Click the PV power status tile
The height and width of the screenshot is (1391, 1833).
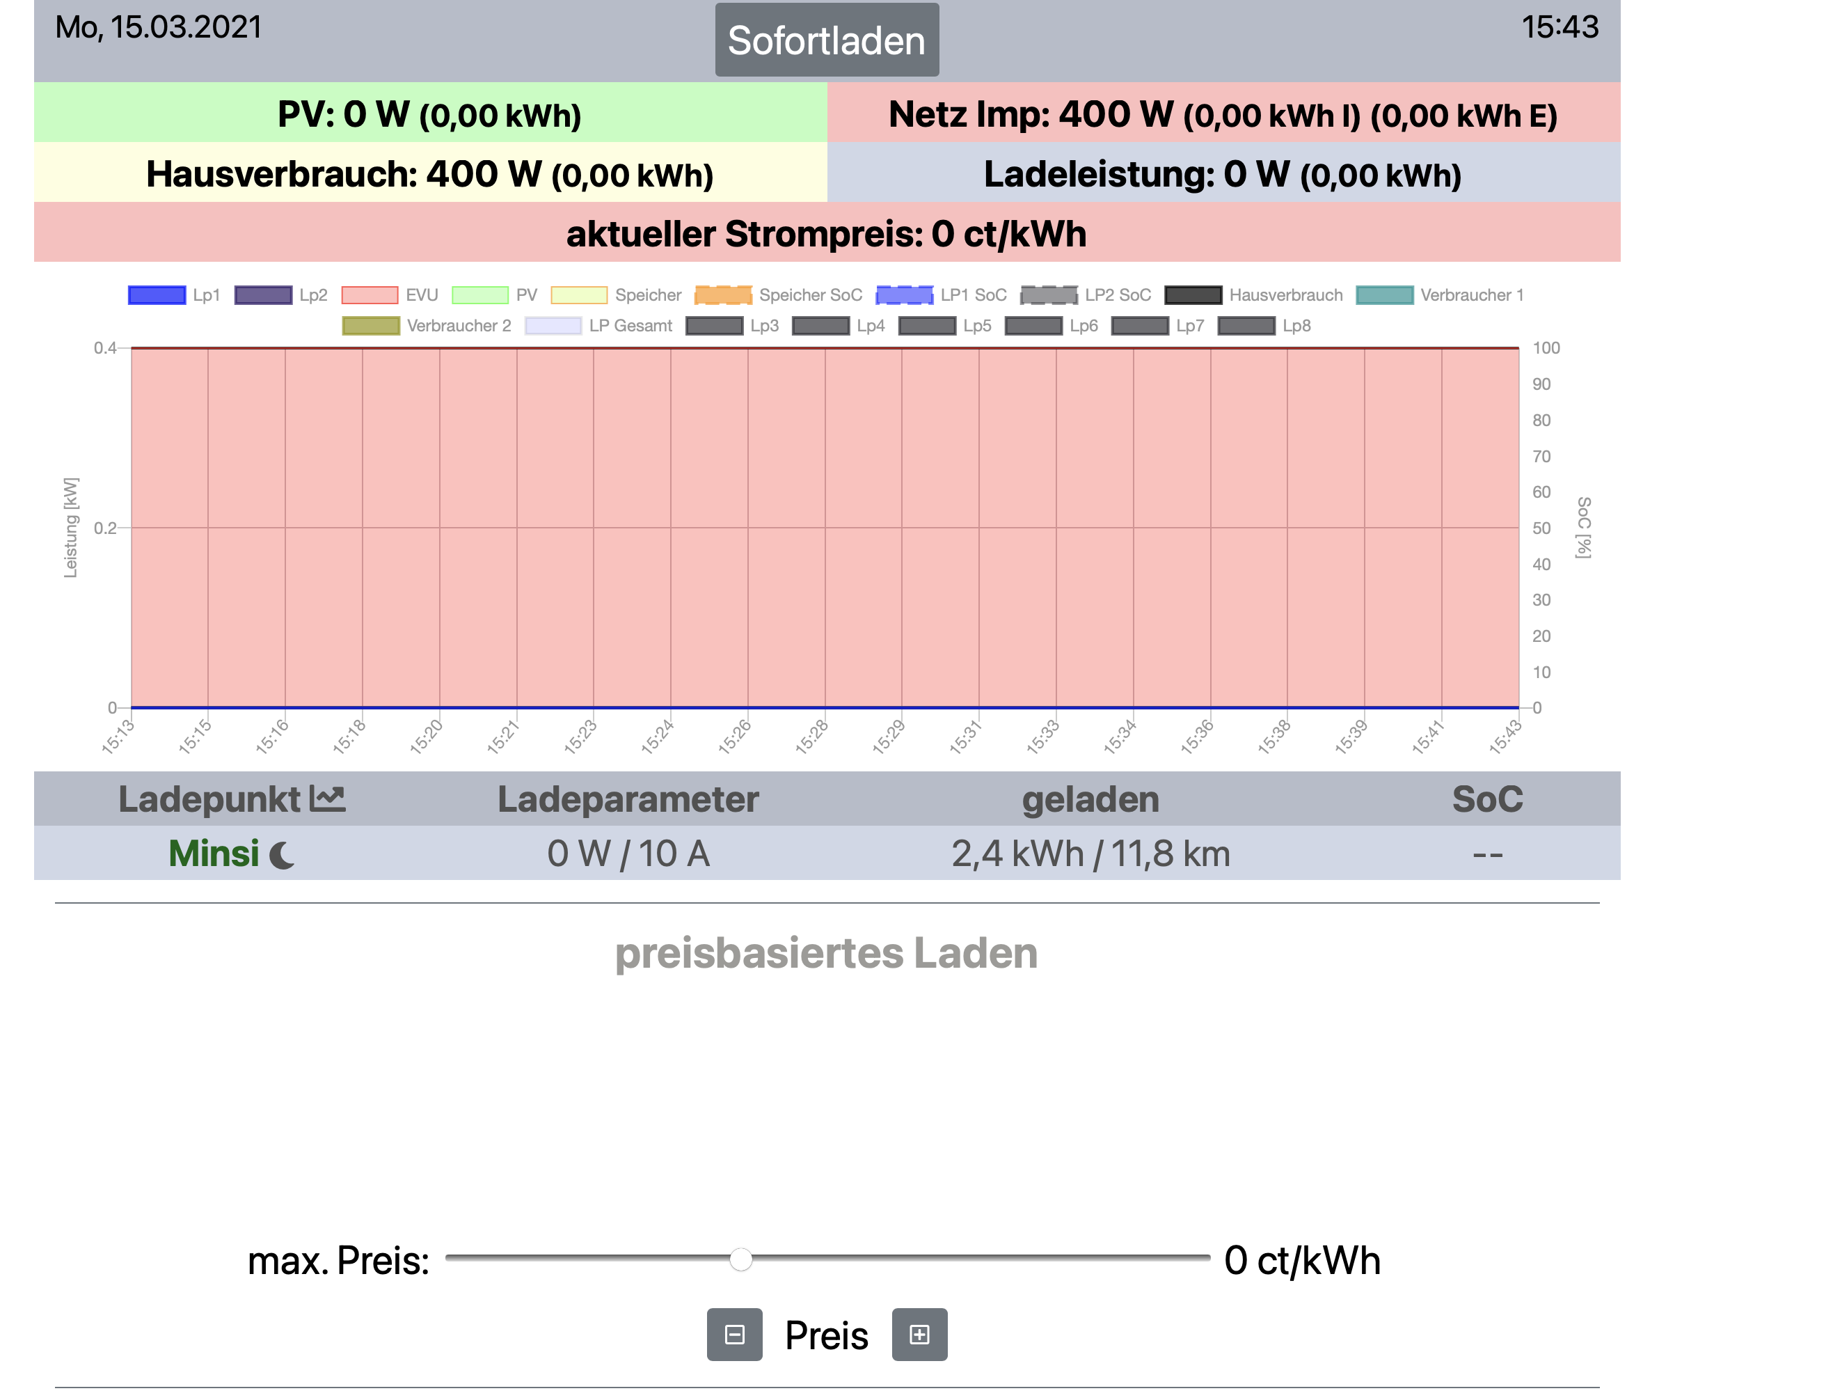(x=430, y=113)
